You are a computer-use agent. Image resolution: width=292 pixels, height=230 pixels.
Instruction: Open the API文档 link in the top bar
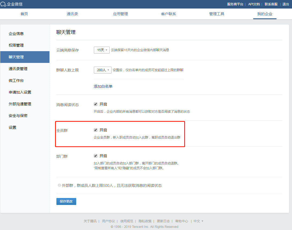point(254,4)
